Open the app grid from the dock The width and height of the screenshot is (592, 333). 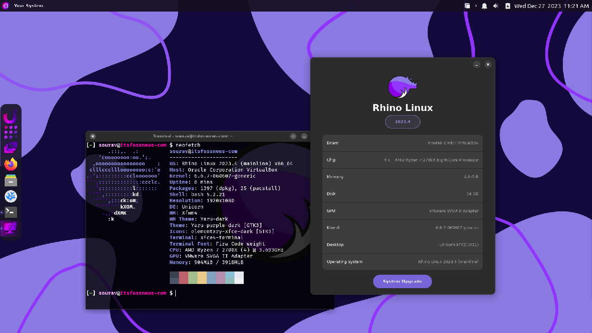pos(10,132)
